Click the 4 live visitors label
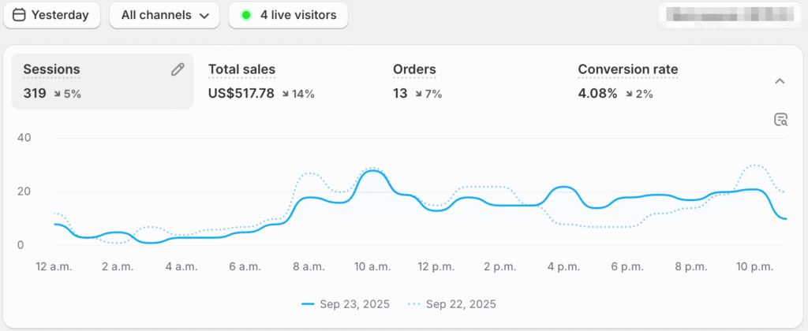 point(297,15)
